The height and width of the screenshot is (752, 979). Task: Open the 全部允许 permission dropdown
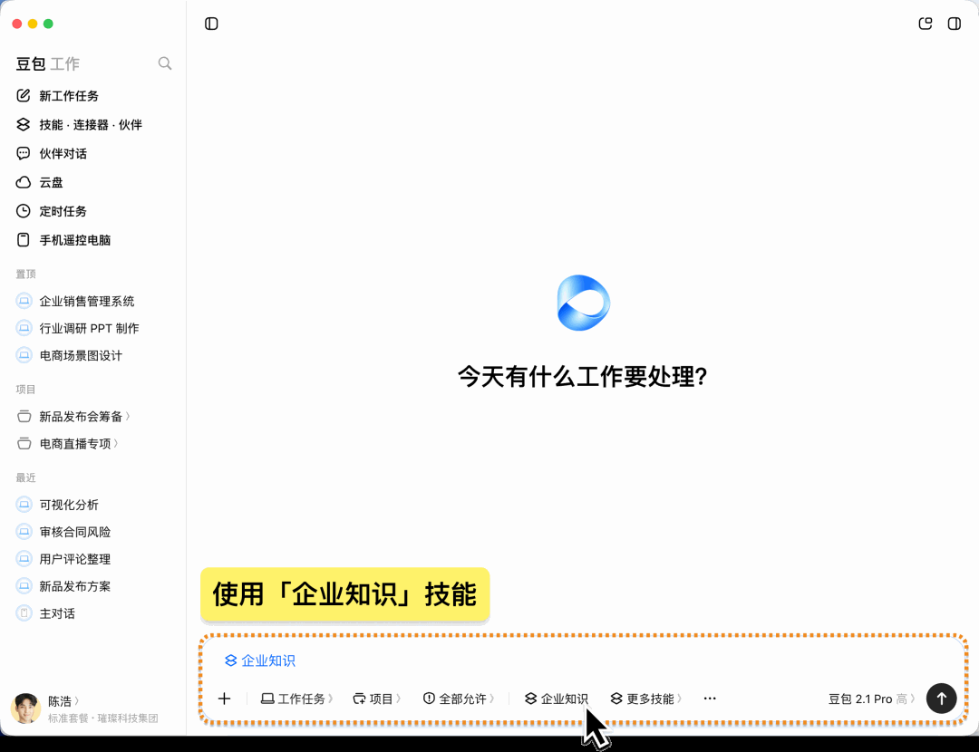pyautogui.click(x=459, y=699)
